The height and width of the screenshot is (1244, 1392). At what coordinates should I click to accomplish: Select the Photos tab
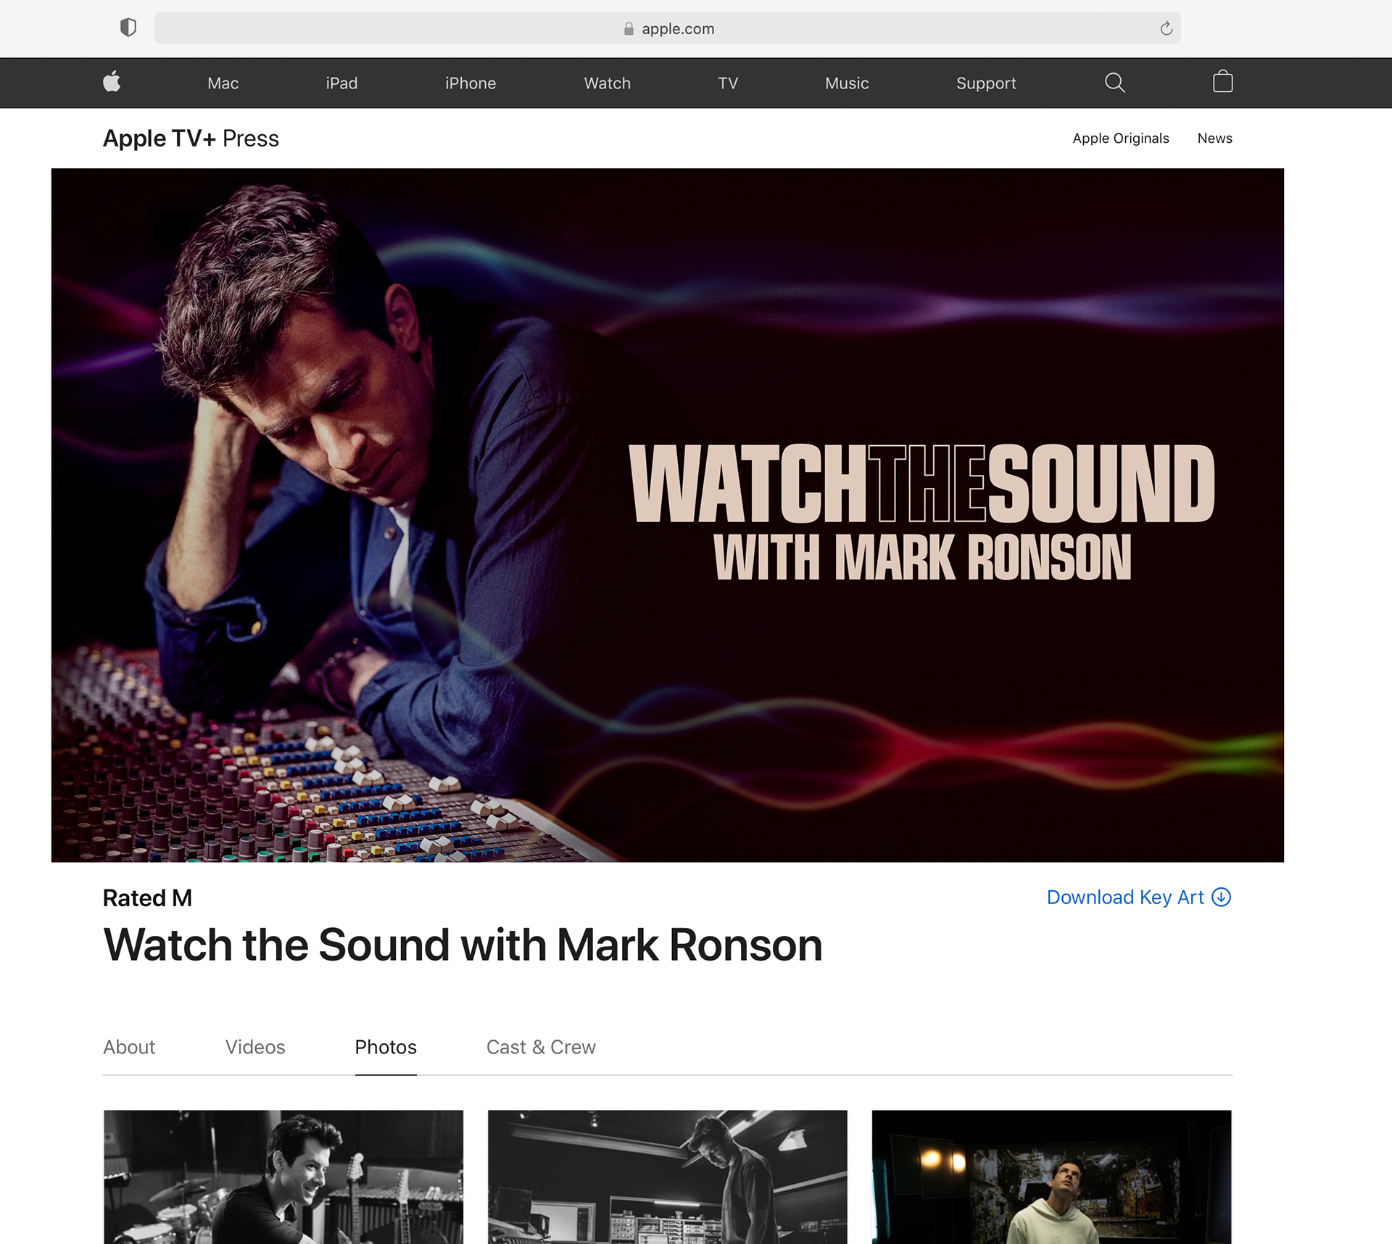386,1047
